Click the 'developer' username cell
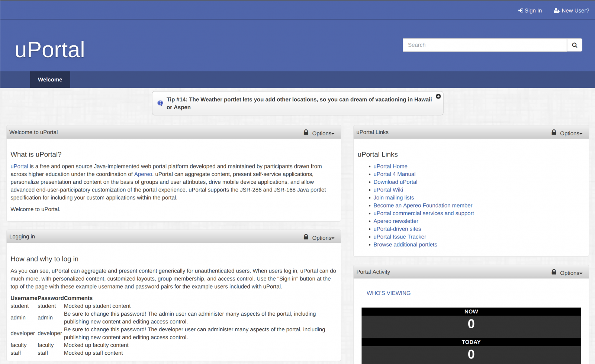Screen dimensions: 595x364 pos(23,333)
